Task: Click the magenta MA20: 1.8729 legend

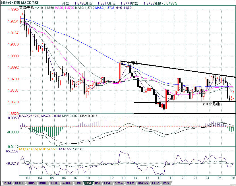Action: tap(65, 8)
